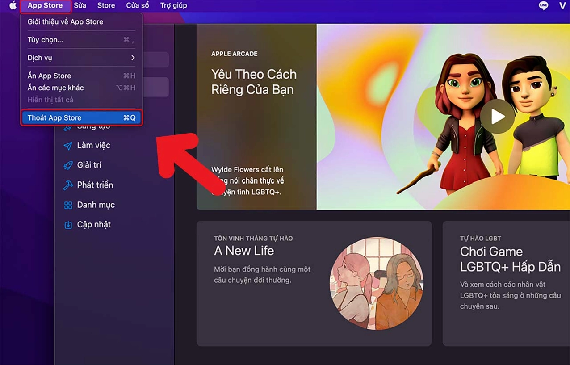570x365 pixels.
Task: Click the APPLE ARCADE label
Action: (234, 54)
